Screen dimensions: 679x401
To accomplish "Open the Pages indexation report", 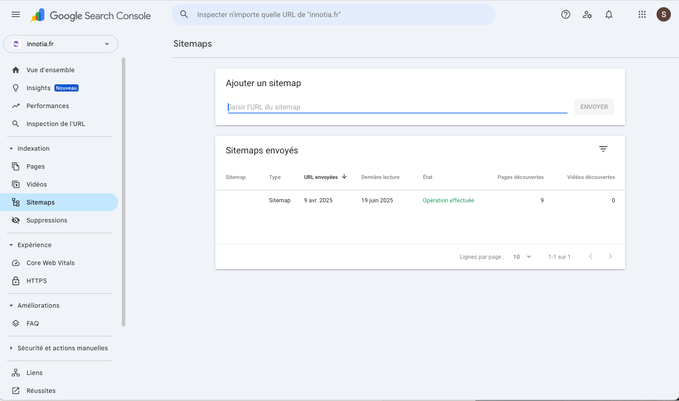I will pos(36,166).
